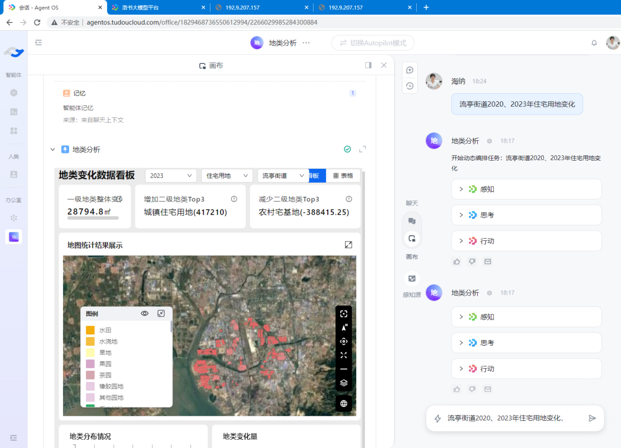621x448 pixels.
Task: Close the 画布 canvas panel
Action: coord(384,65)
